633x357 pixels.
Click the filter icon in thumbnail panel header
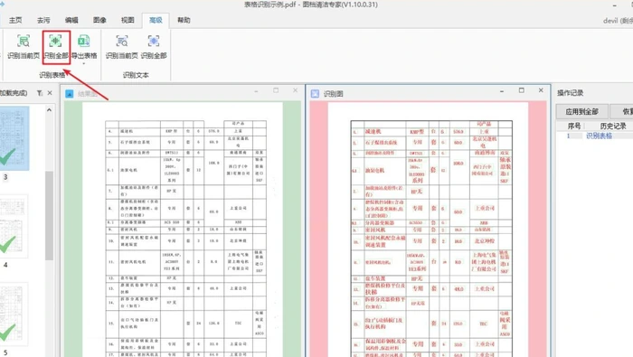coord(40,93)
